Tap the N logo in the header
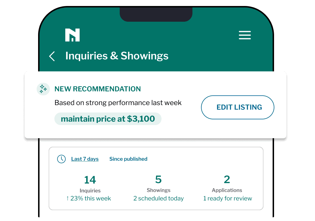 pyautogui.click(x=72, y=35)
